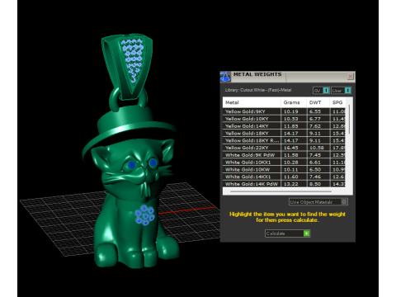Screen dimensions: 396x297
Task: Click the 13.22 grams value
Action: pyautogui.click(x=291, y=184)
